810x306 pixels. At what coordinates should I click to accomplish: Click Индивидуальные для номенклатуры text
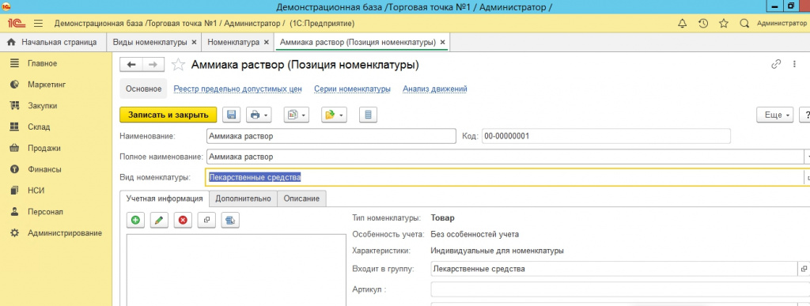[x=497, y=251]
